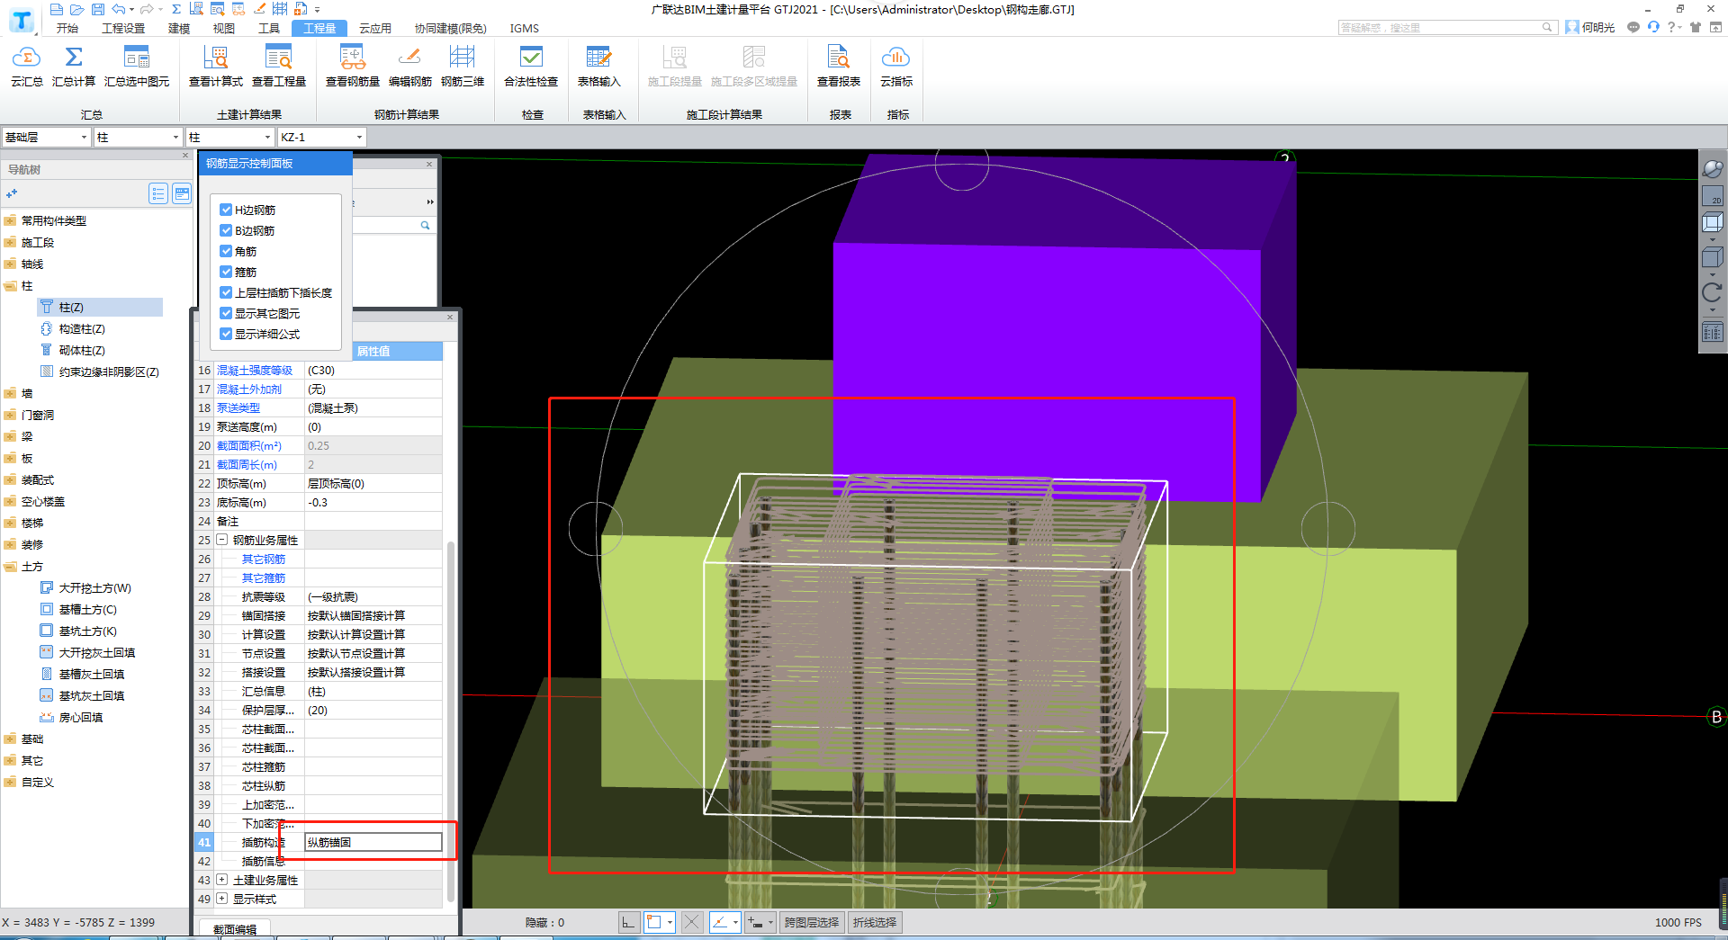The width and height of the screenshot is (1728, 940).
Task: Click 查看钢筋量 rebar quantity icon
Action: [353, 58]
